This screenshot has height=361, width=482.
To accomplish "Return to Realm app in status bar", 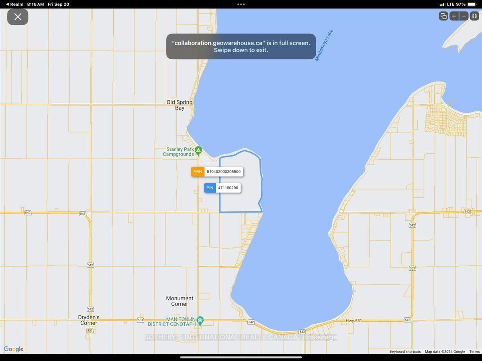I will click(x=14, y=4).
